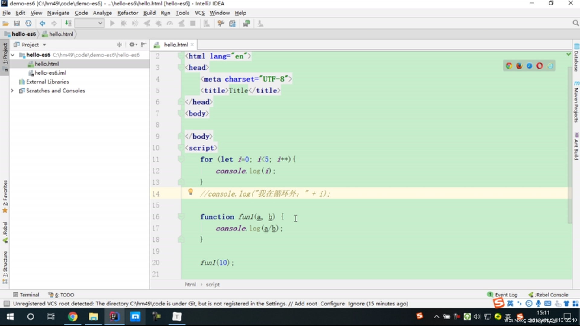Viewport: 580px width, 326px height.
Task: Click Ignore in VCS notification
Action: [356, 304]
